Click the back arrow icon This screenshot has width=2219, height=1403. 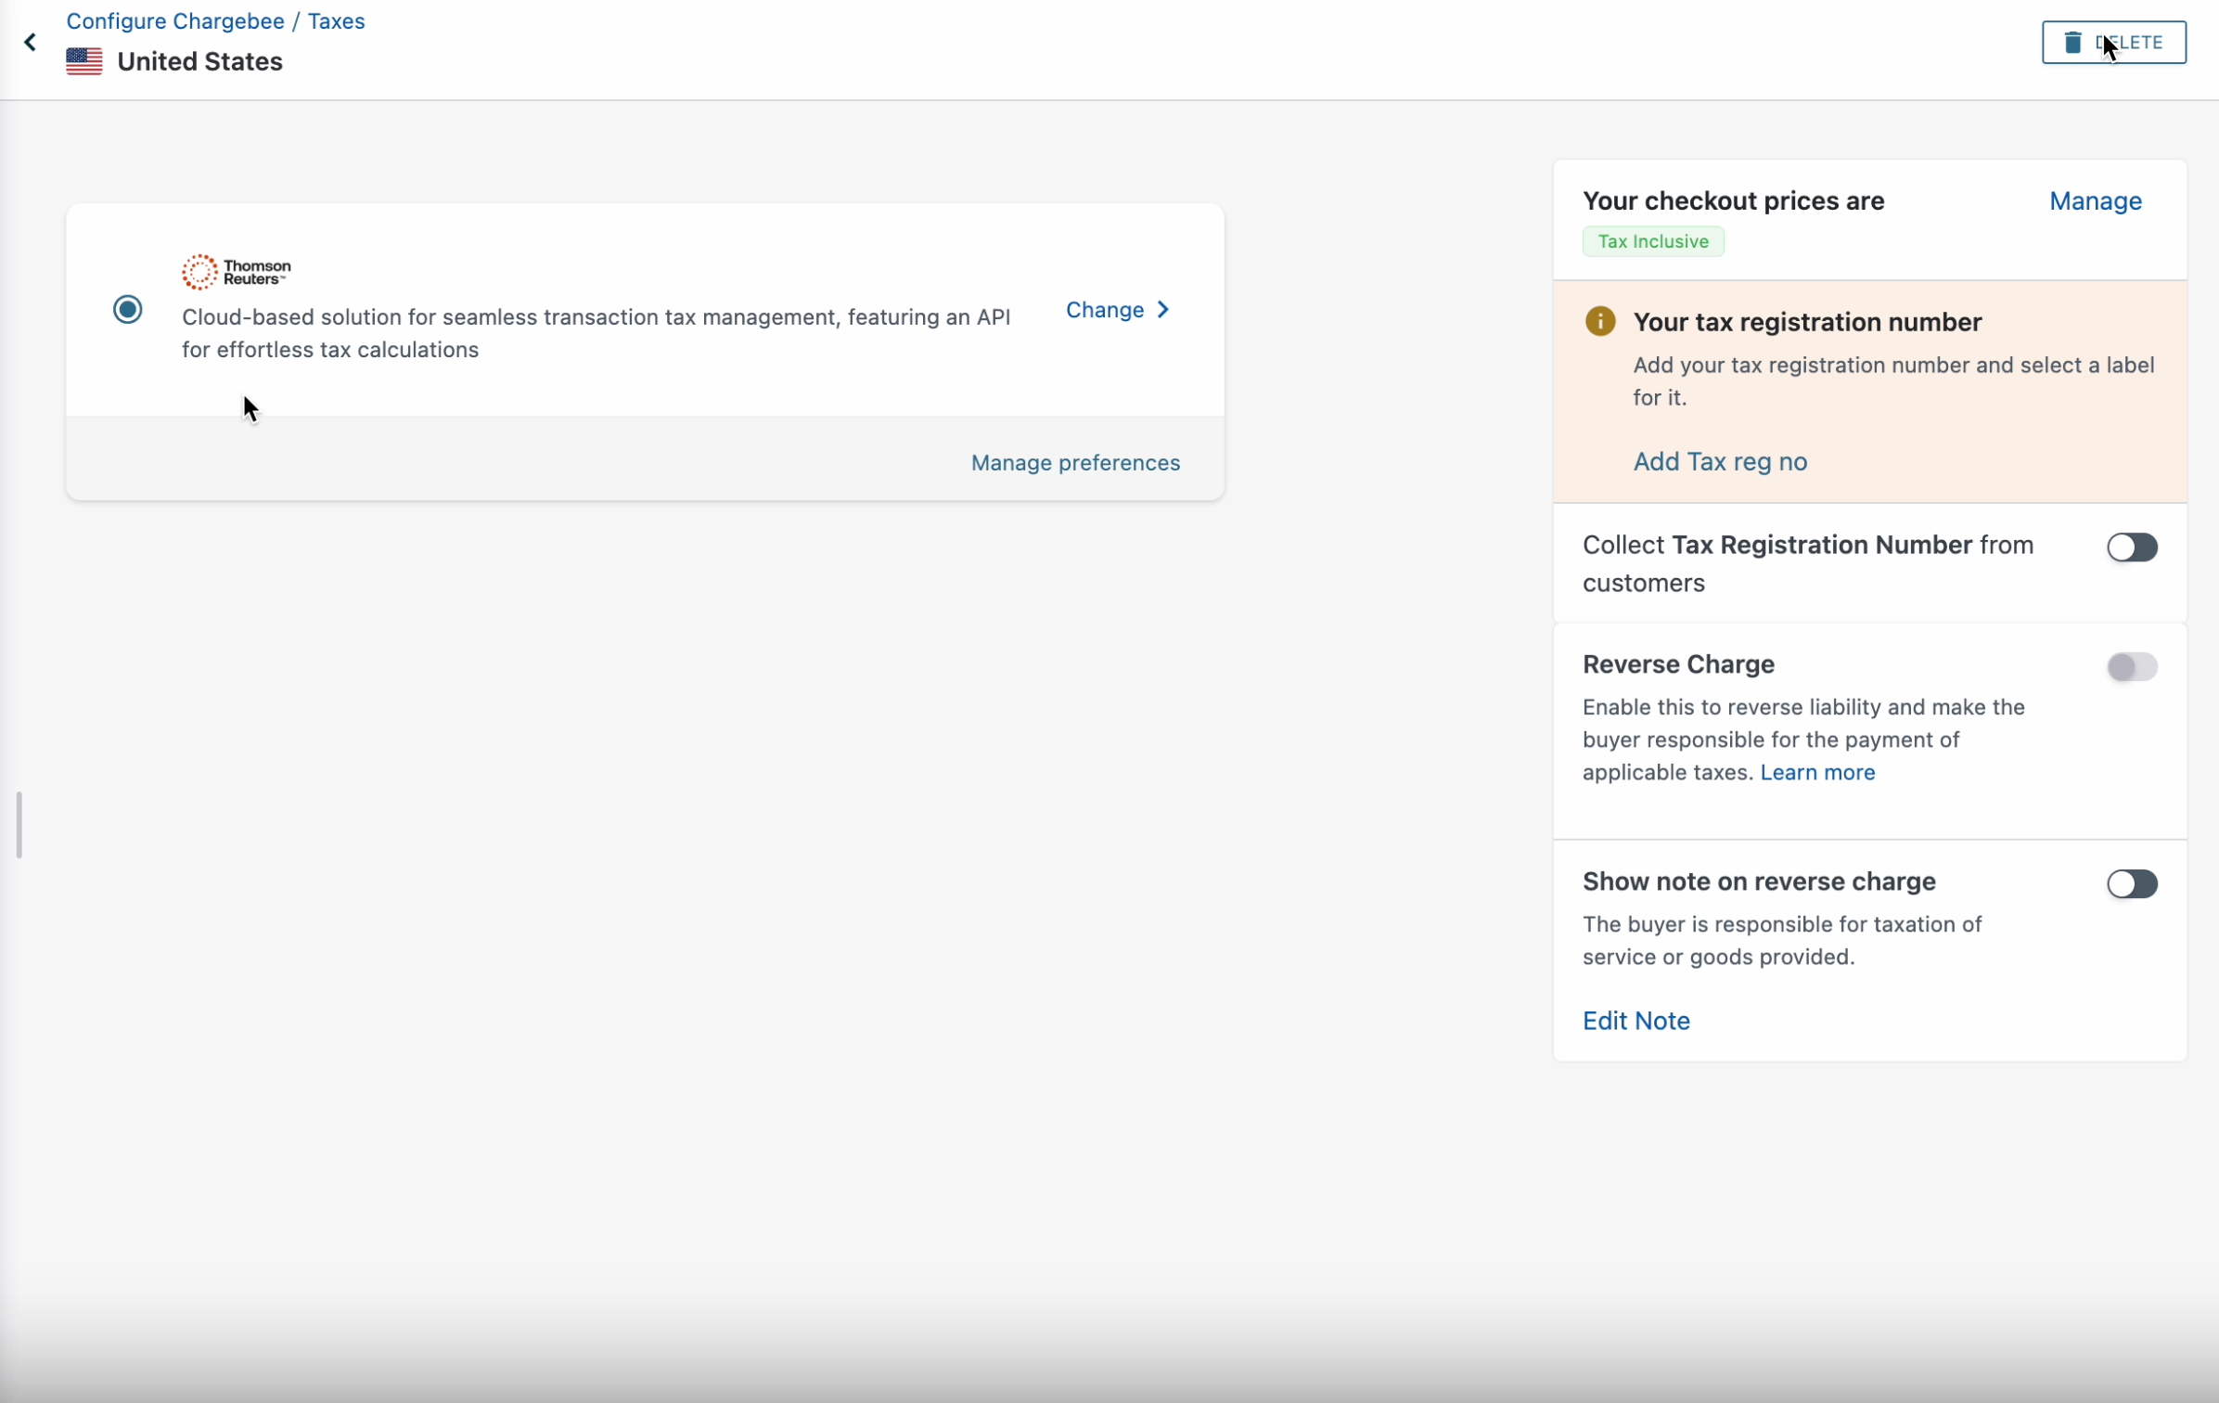(x=30, y=42)
